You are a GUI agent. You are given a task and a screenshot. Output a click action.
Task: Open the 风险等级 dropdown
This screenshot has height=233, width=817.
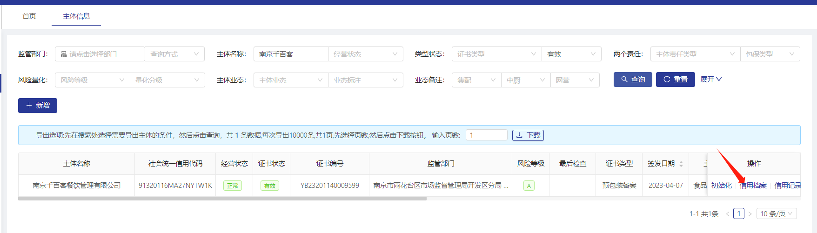92,80
